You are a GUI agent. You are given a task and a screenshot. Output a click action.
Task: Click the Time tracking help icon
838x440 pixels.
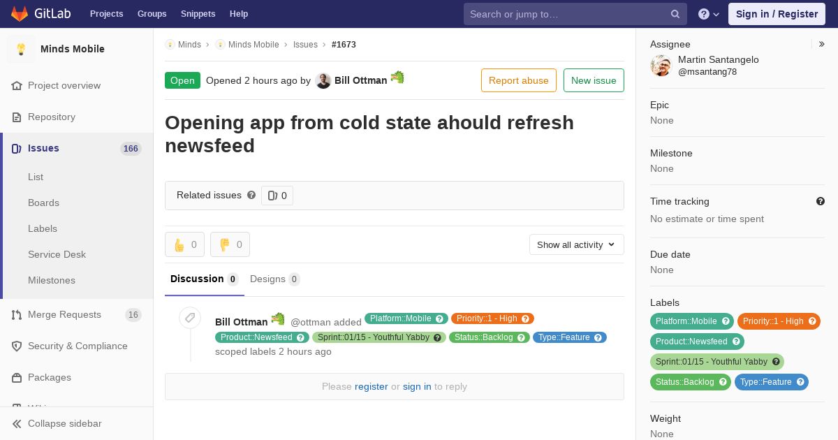click(x=821, y=201)
